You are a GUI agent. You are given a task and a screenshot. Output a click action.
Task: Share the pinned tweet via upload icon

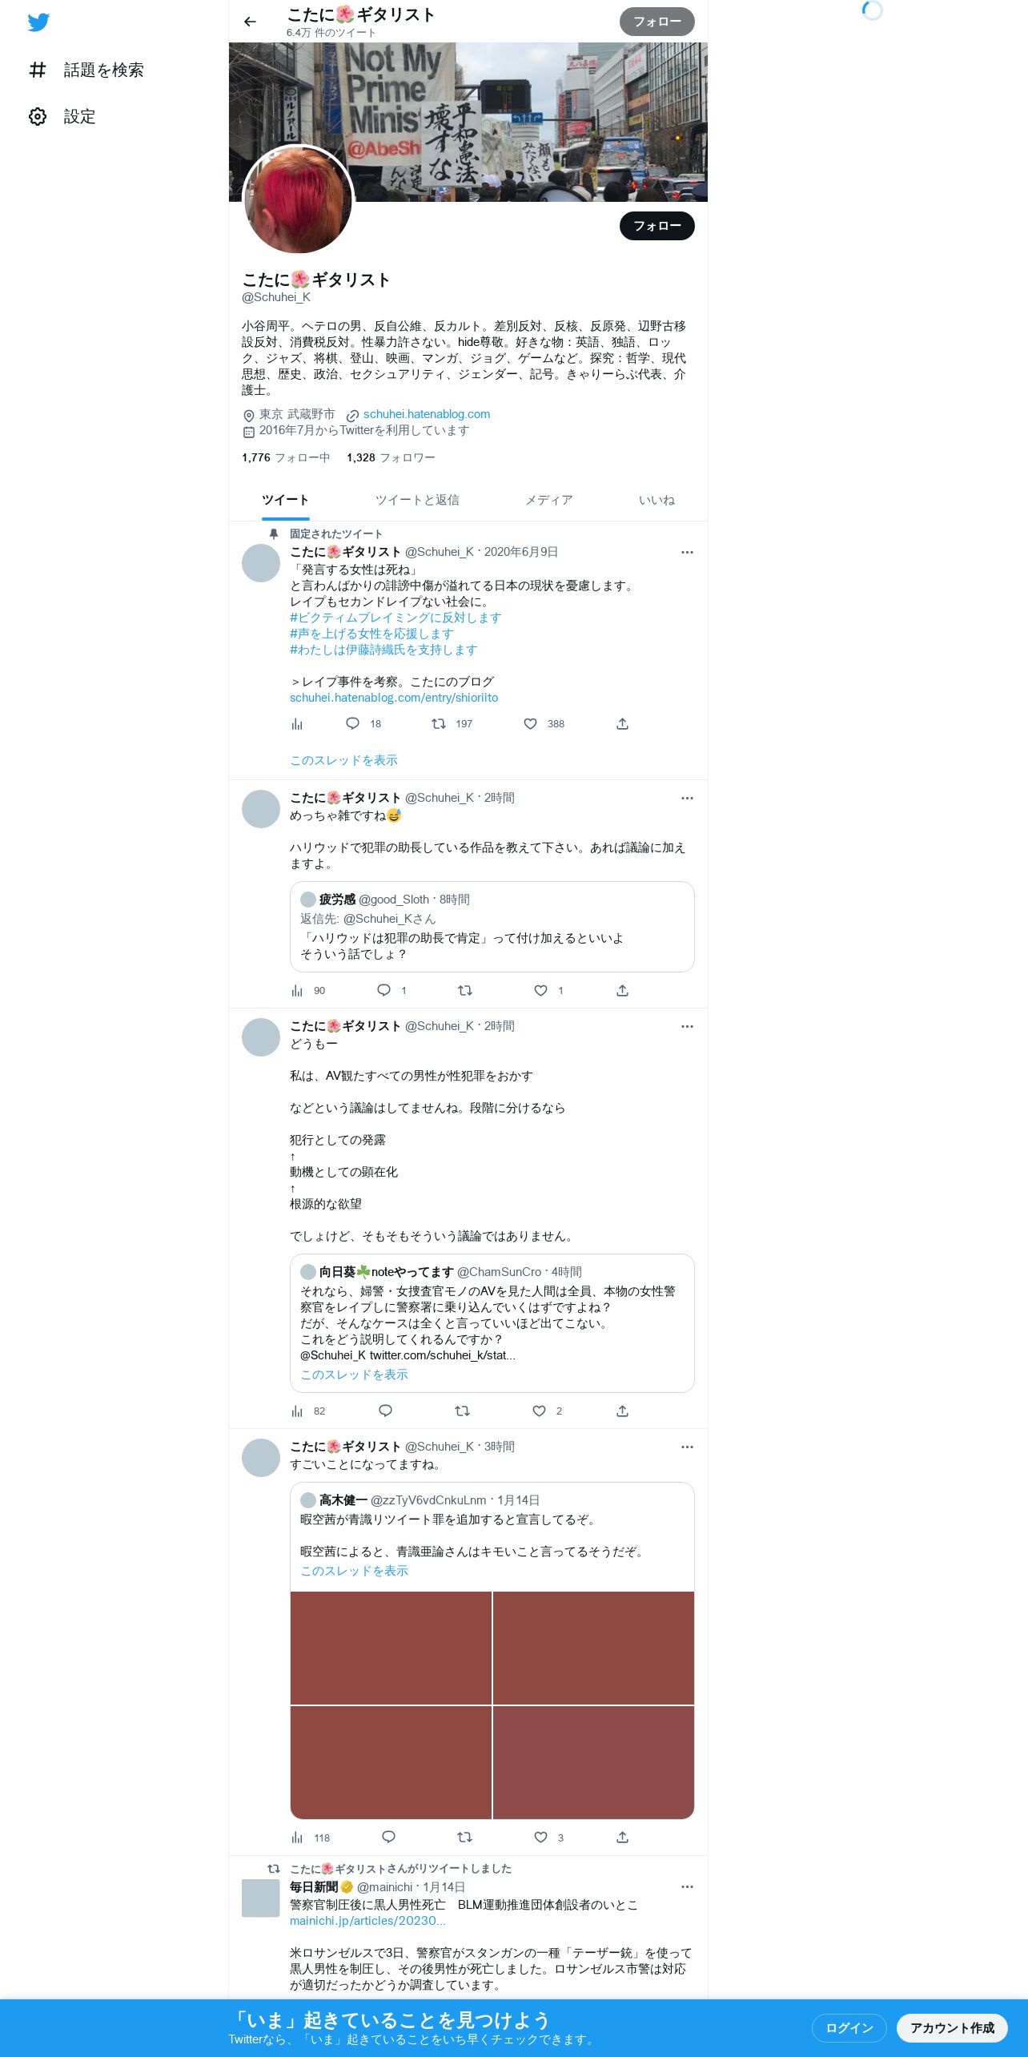coord(623,724)
